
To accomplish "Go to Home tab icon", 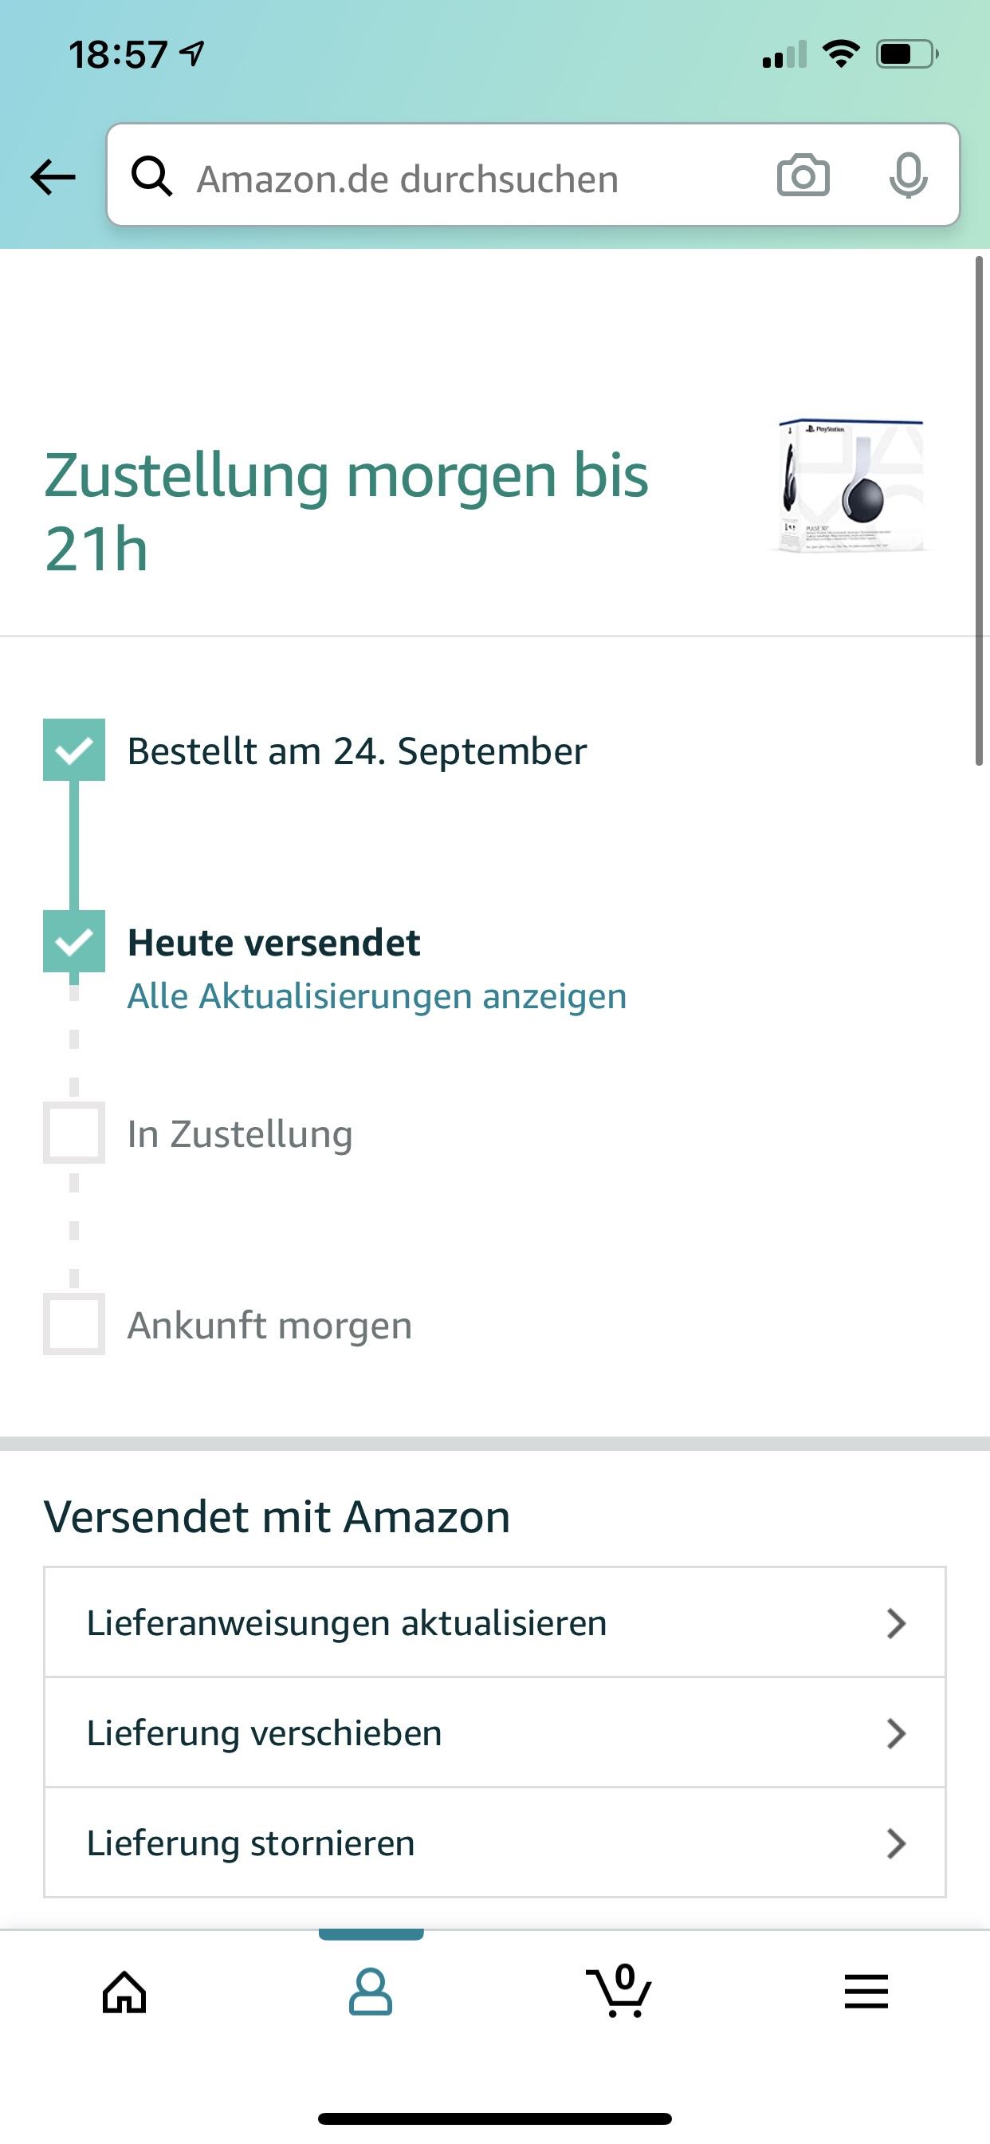I will click(x=125, y=1992).
